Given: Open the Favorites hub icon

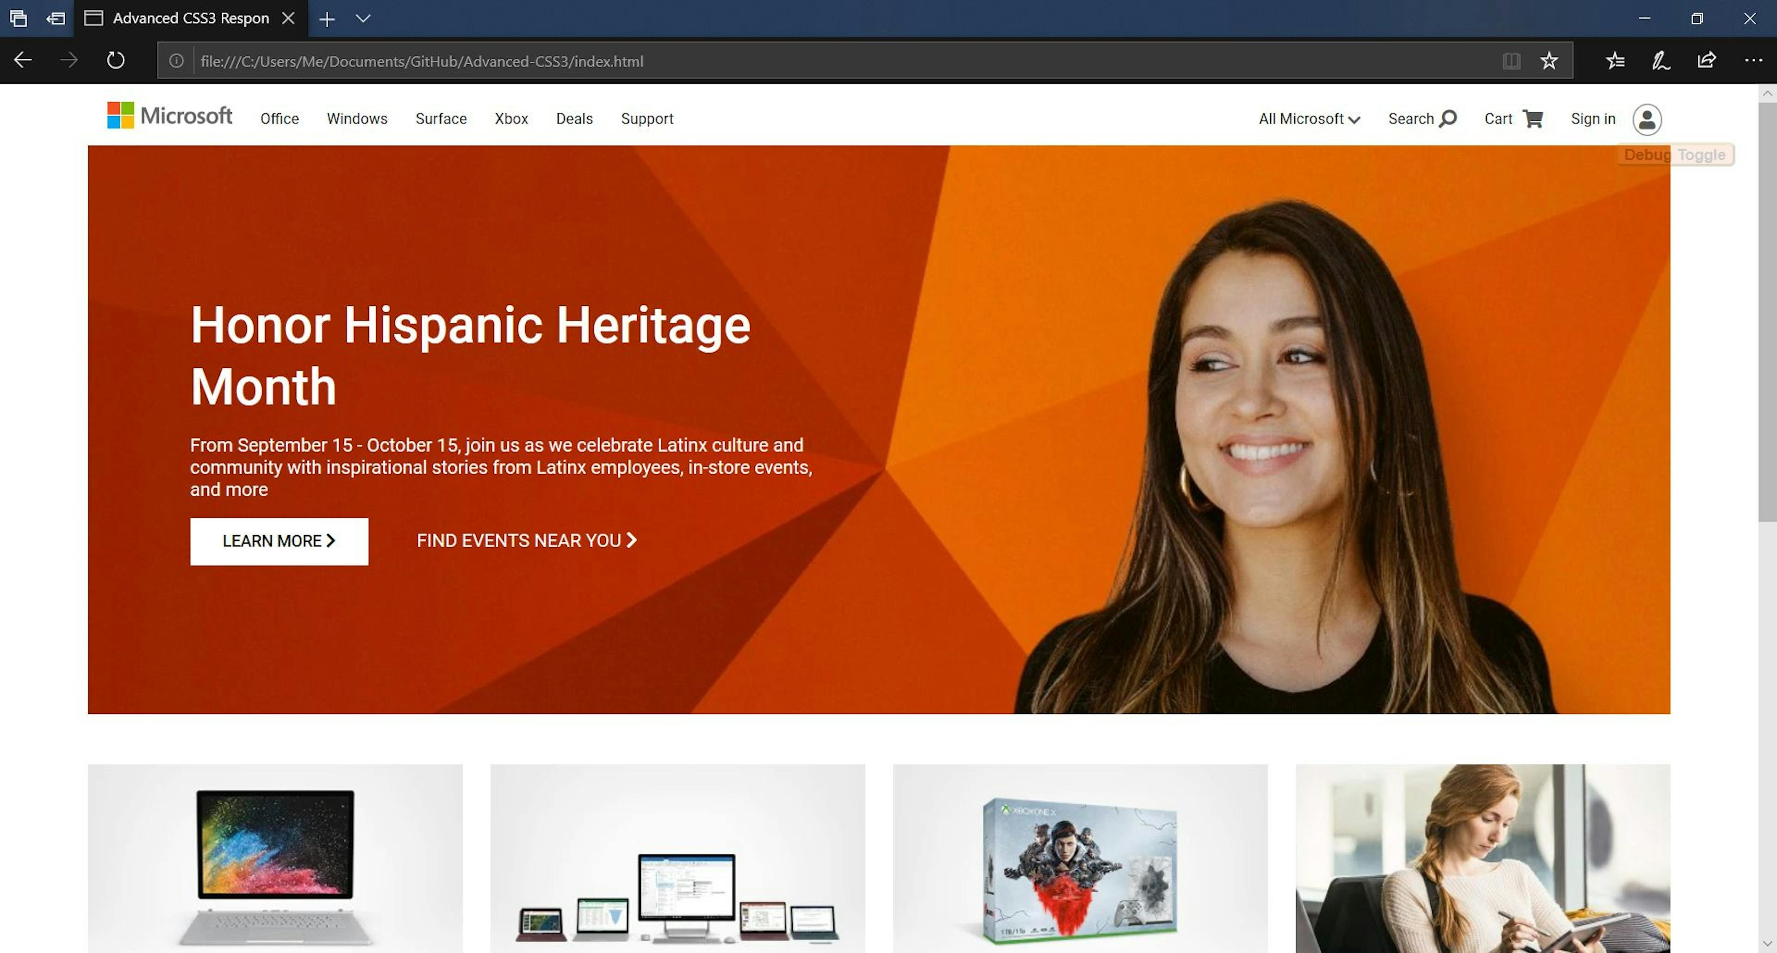Looking at the screenshot, I should (x=1615, y=61).
